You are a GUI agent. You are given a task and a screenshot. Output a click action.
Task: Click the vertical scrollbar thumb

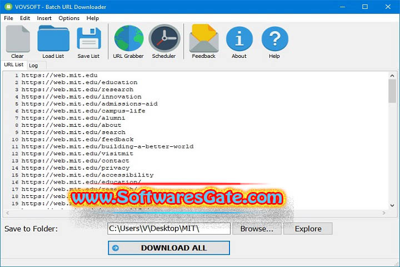click(392, 91)
